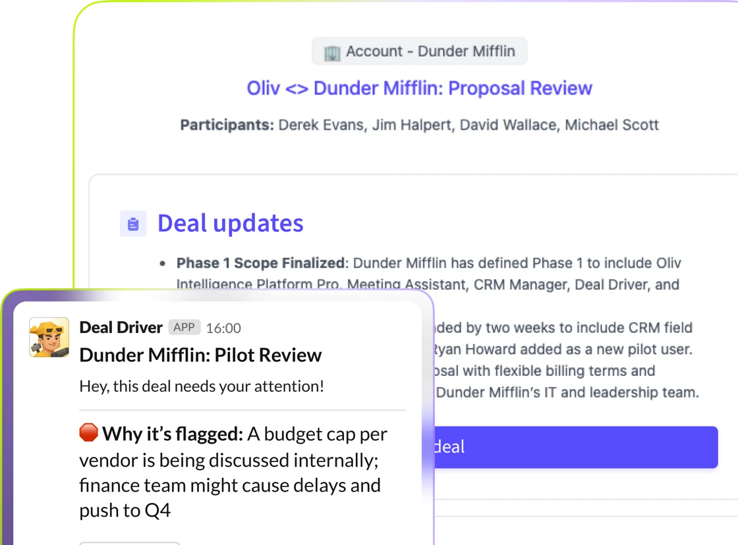Viewport: 738px width, 545px height.
Task: Select 'Ryan Howard added as a new pilot user' text
Action: pyautogui.click(x=563, y=350)
